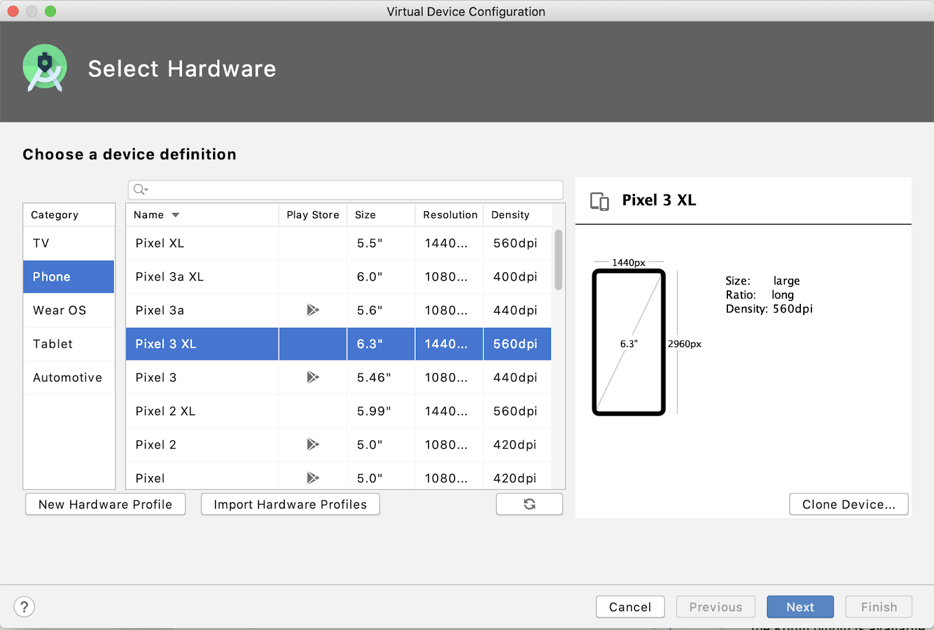Click the Resolution column header
Viewport: 934px width, 630px height.
click(x=449, y=215)
